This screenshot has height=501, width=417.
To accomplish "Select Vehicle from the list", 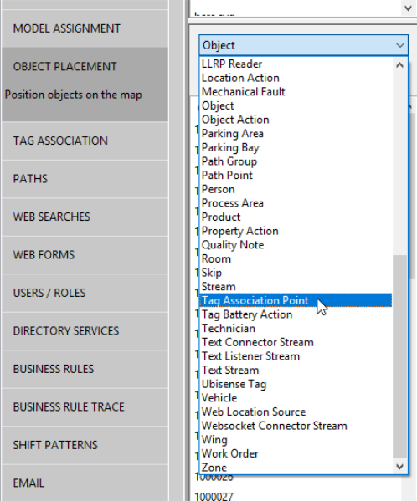I will pos(296,398).
